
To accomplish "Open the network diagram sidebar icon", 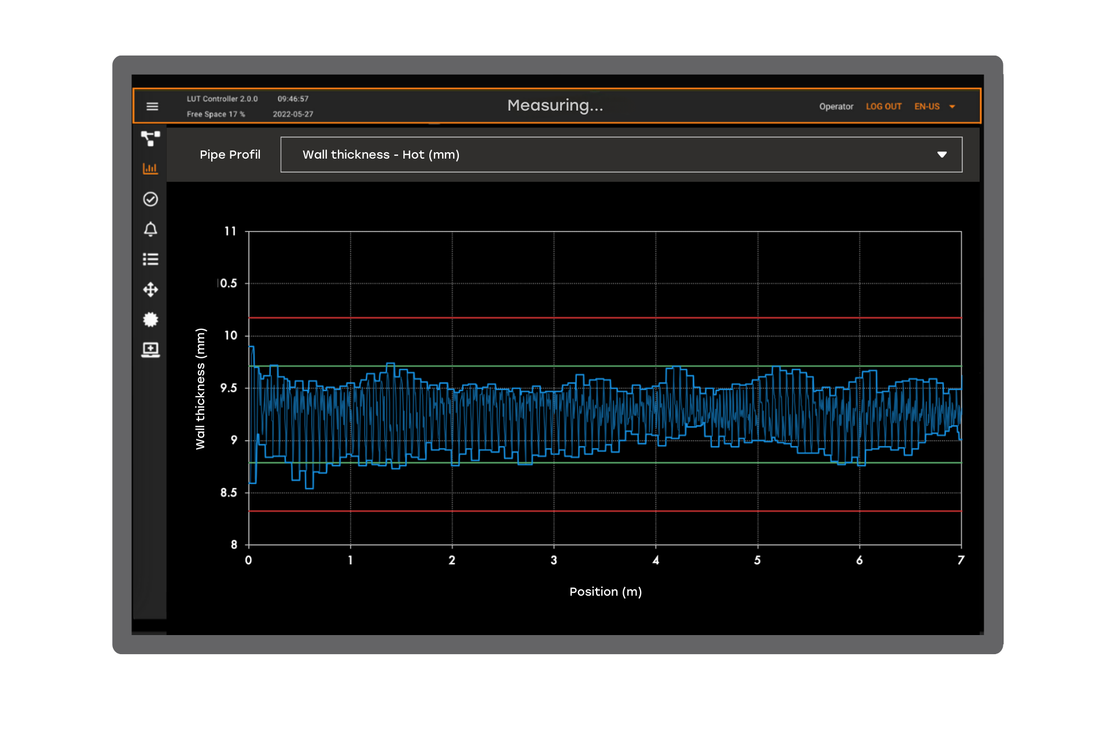I will coord(150,138).
